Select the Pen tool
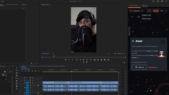 [17, 81]
